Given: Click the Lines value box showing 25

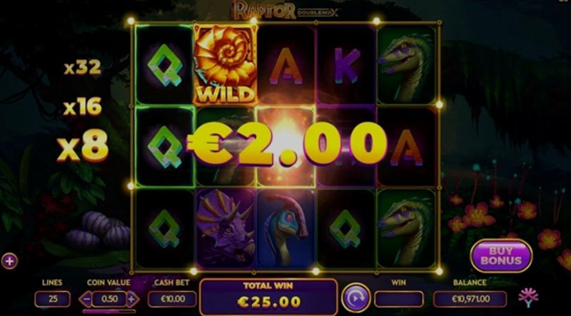Looking at the screenshot, I should [x=52, y=299].
